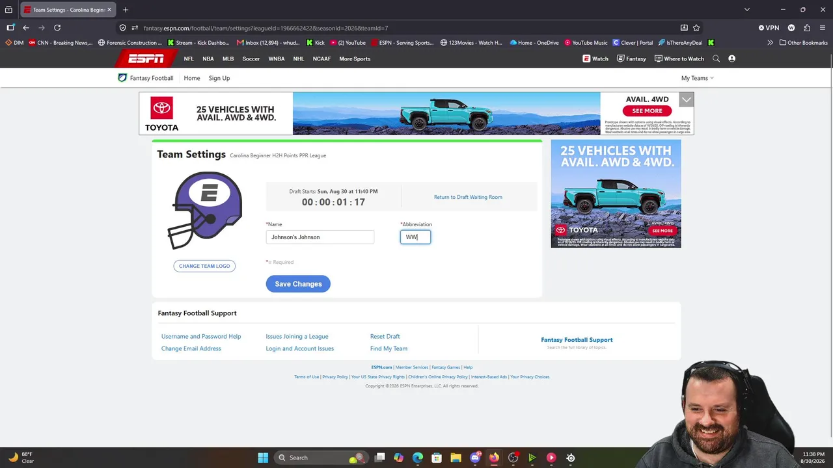Open the YouTube Music bookmark
The height and width of the screenshot is (468, 833).
pos(586,43)
